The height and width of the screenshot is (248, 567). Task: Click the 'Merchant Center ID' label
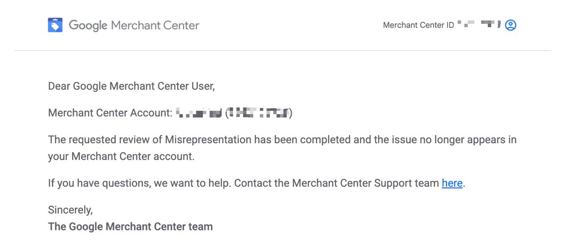[x=418, y=25]
